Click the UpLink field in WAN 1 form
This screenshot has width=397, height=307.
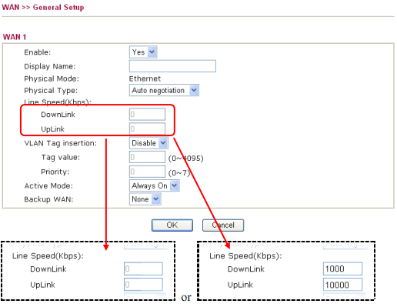coord(147,128)
